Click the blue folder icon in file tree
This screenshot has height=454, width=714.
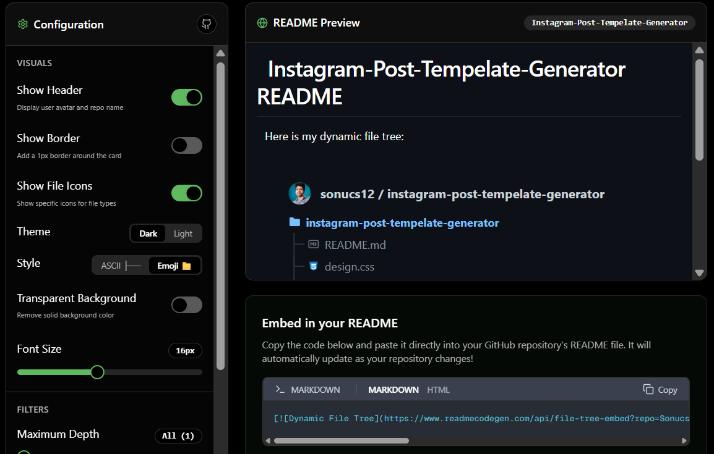pyautogui.click(x=295, y=222)
